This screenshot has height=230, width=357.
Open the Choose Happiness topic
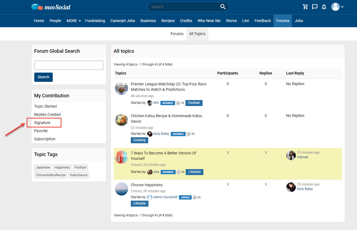point(147,185)
